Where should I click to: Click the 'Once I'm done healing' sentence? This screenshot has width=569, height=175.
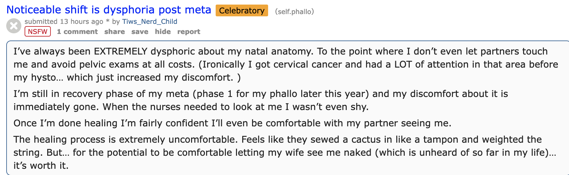point(232,123)
